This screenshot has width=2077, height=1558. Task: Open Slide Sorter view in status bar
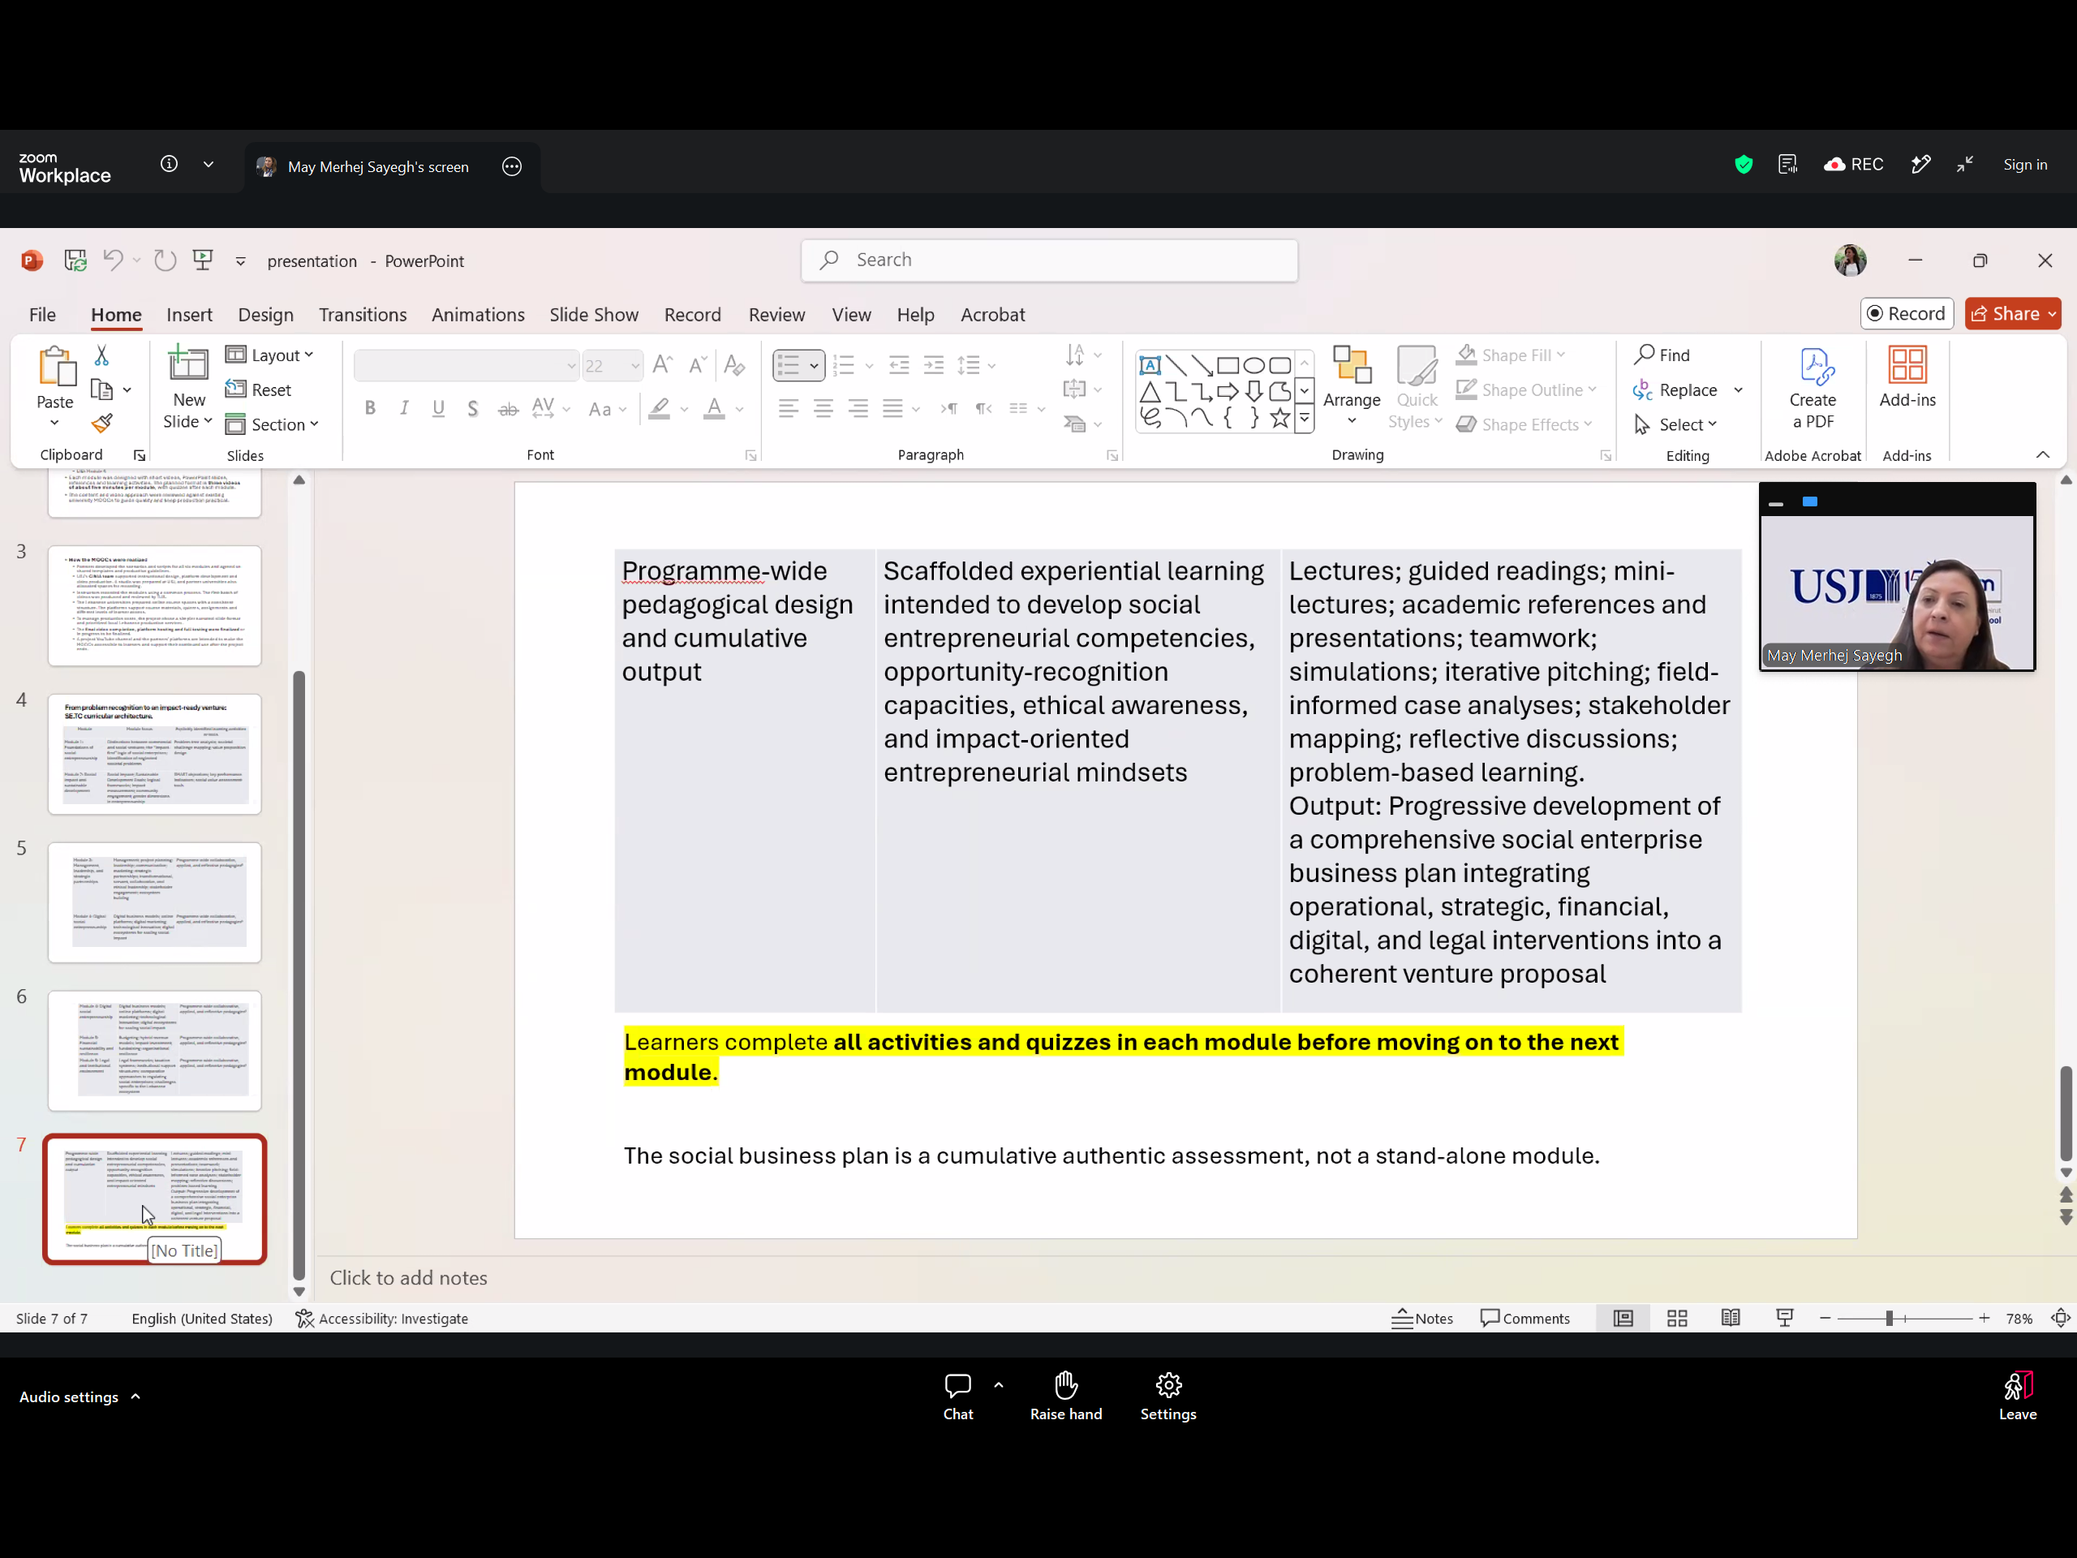[1677, 1319]
